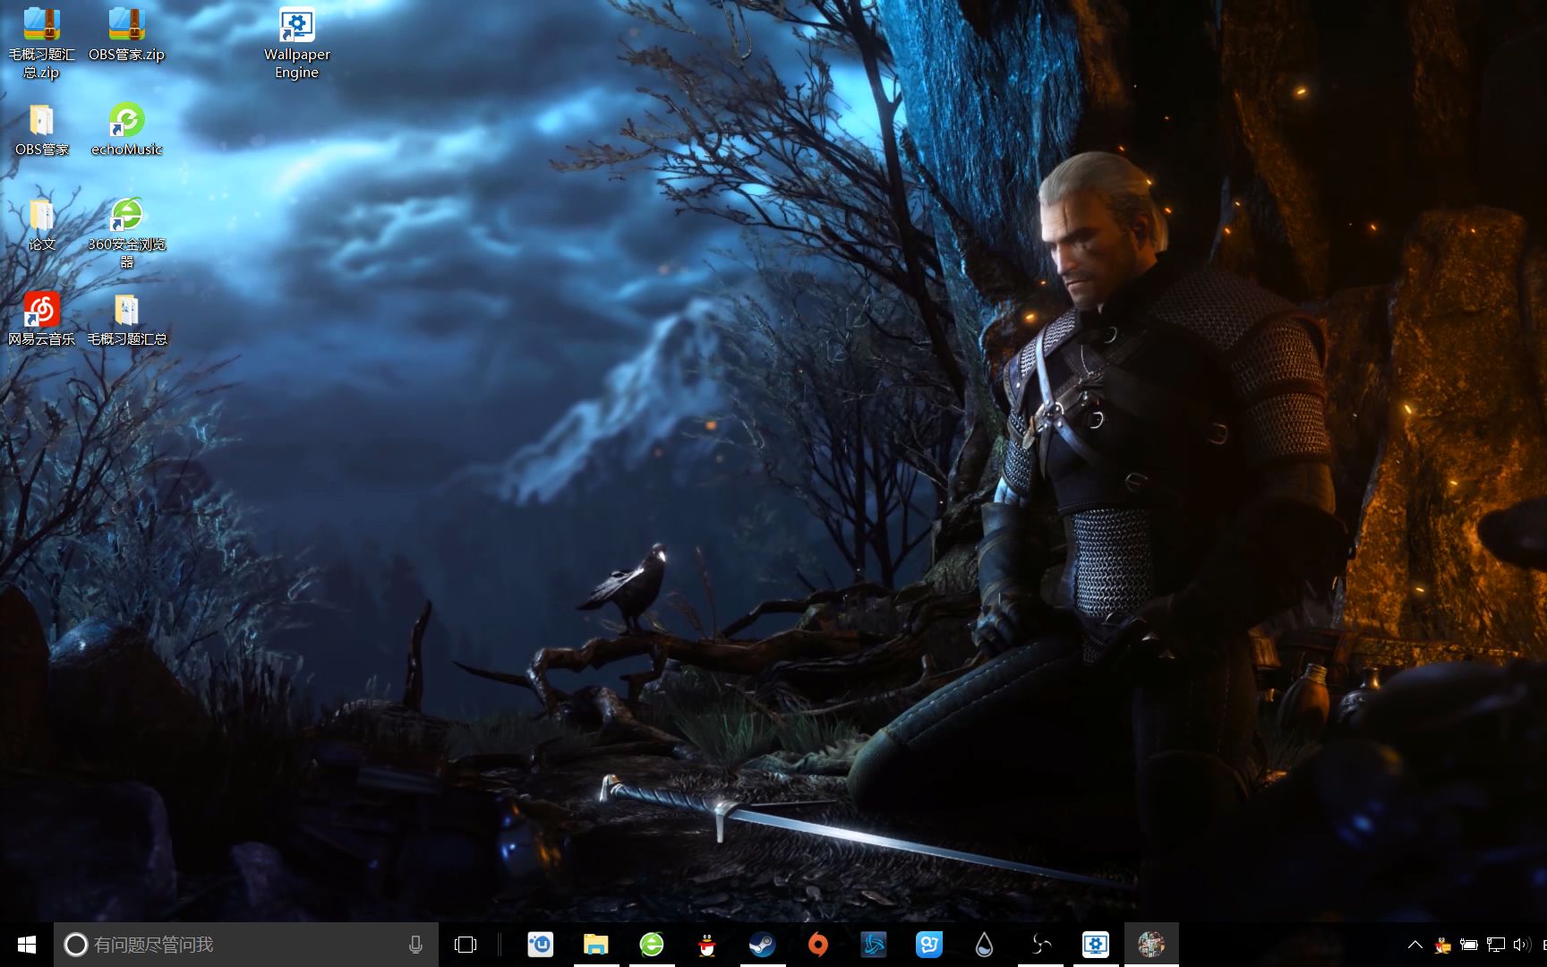Click the Cortana search box

[x=246, y=945]
